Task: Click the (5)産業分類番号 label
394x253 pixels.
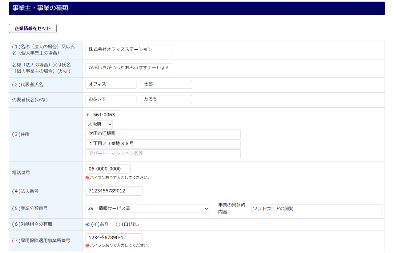Action: 30,209
